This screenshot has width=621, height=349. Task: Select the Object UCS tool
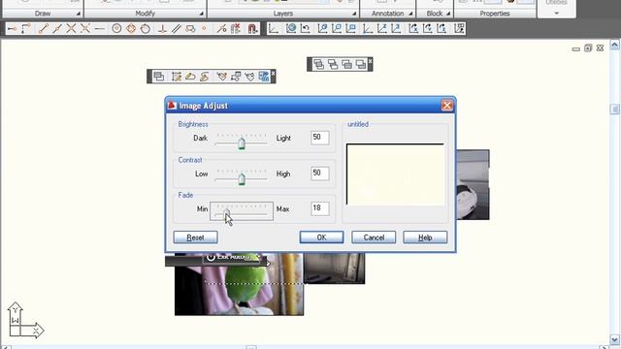click(x=337, y=28)
